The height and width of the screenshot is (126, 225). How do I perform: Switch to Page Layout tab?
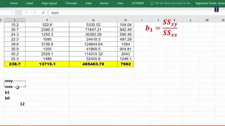click(49, 3)
